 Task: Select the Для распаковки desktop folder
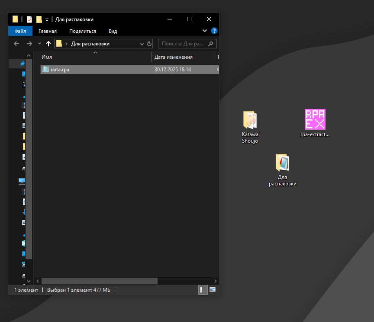[283, 170]
